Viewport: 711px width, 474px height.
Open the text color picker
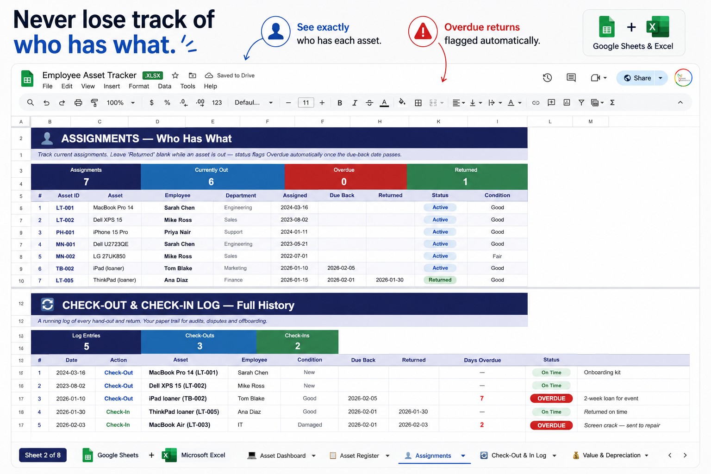point(384,103)
